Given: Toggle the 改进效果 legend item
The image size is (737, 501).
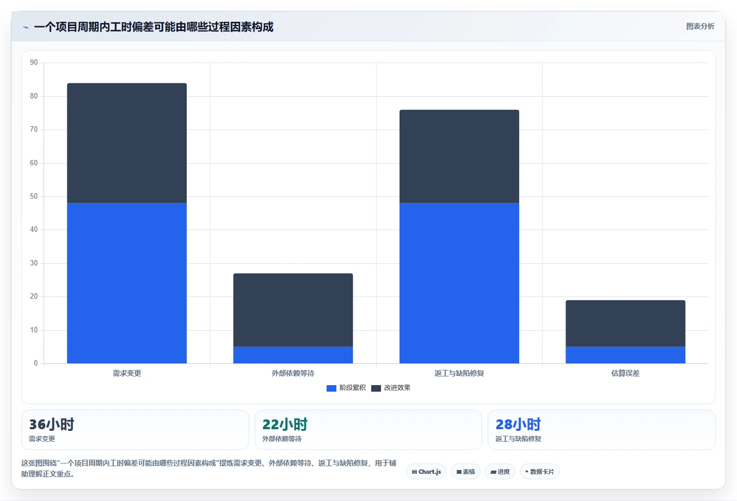Looking at the screenshot, I should tap(391, 388).
